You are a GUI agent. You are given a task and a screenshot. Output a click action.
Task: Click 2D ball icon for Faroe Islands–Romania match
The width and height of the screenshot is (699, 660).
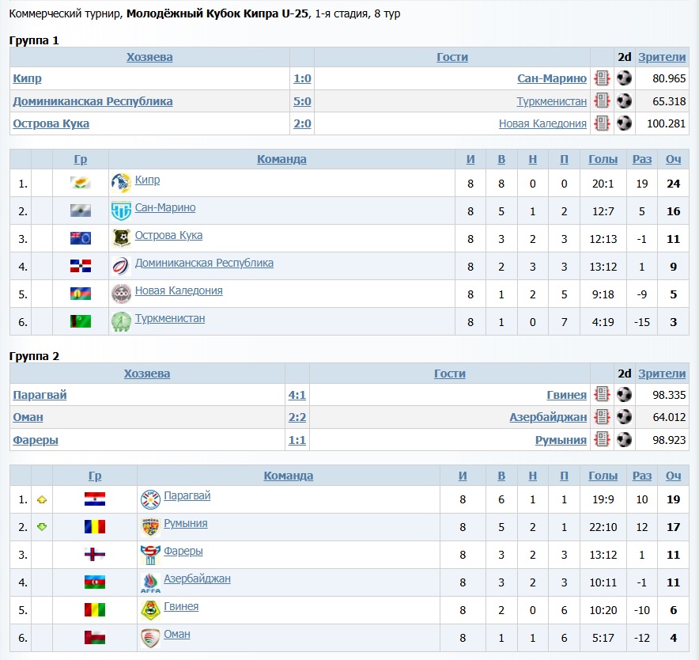(625, 440)
